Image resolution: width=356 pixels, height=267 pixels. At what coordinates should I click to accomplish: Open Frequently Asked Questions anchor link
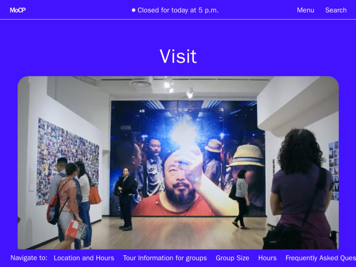(320, 258)
